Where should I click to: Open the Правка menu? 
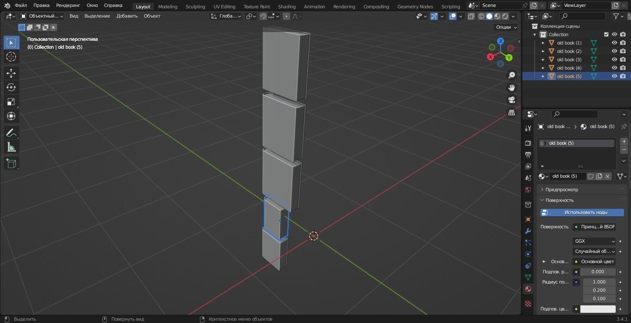pyautogui.click(x=41, y=6)
